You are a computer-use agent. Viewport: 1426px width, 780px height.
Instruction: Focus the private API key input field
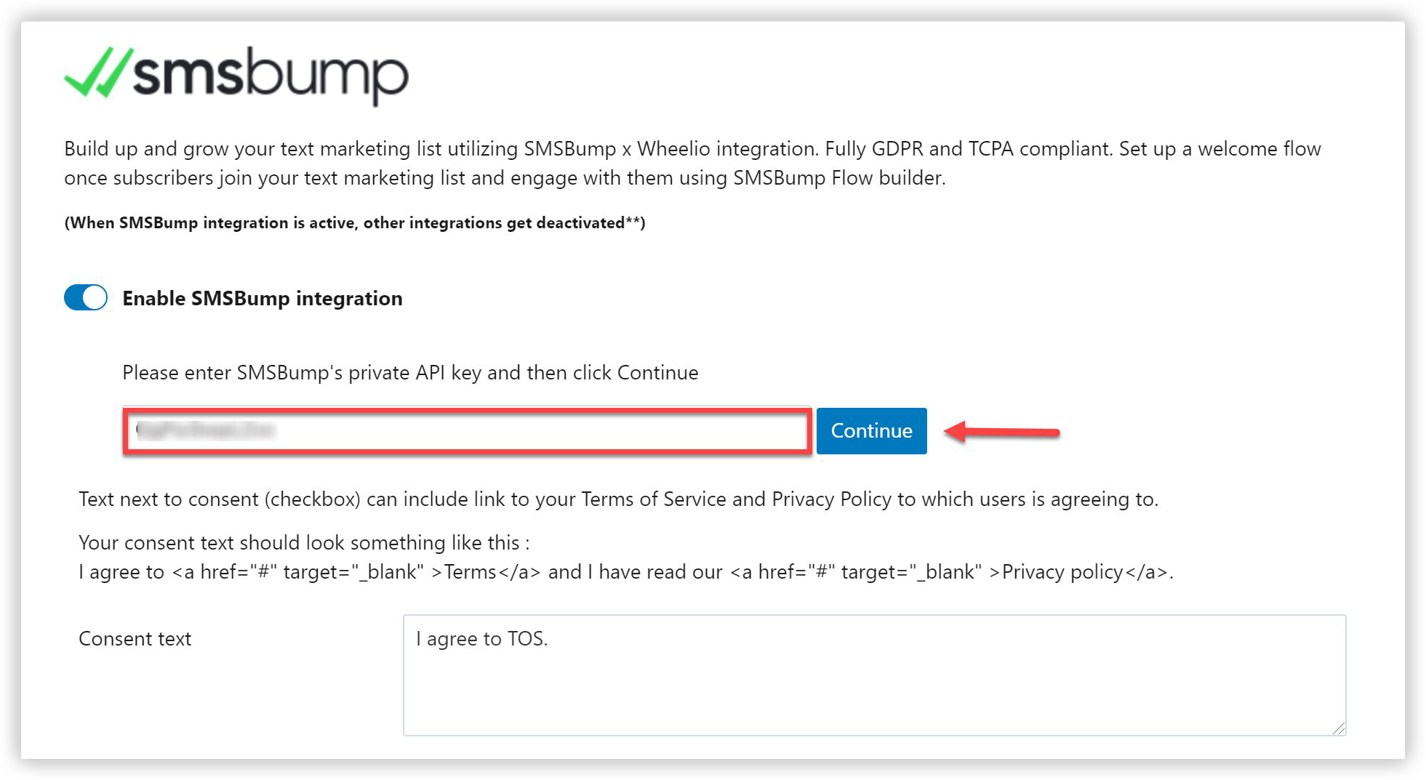pos(467,431)
